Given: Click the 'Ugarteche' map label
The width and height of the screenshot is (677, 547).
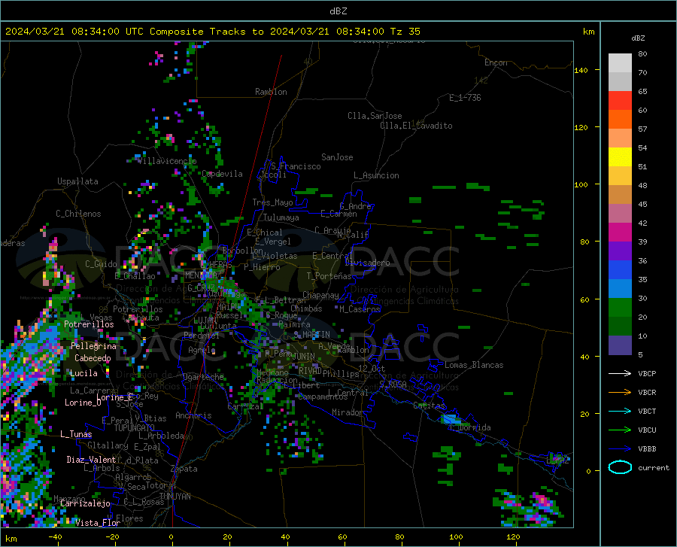Looking at the screenshot, I should [x=203, y=377].
